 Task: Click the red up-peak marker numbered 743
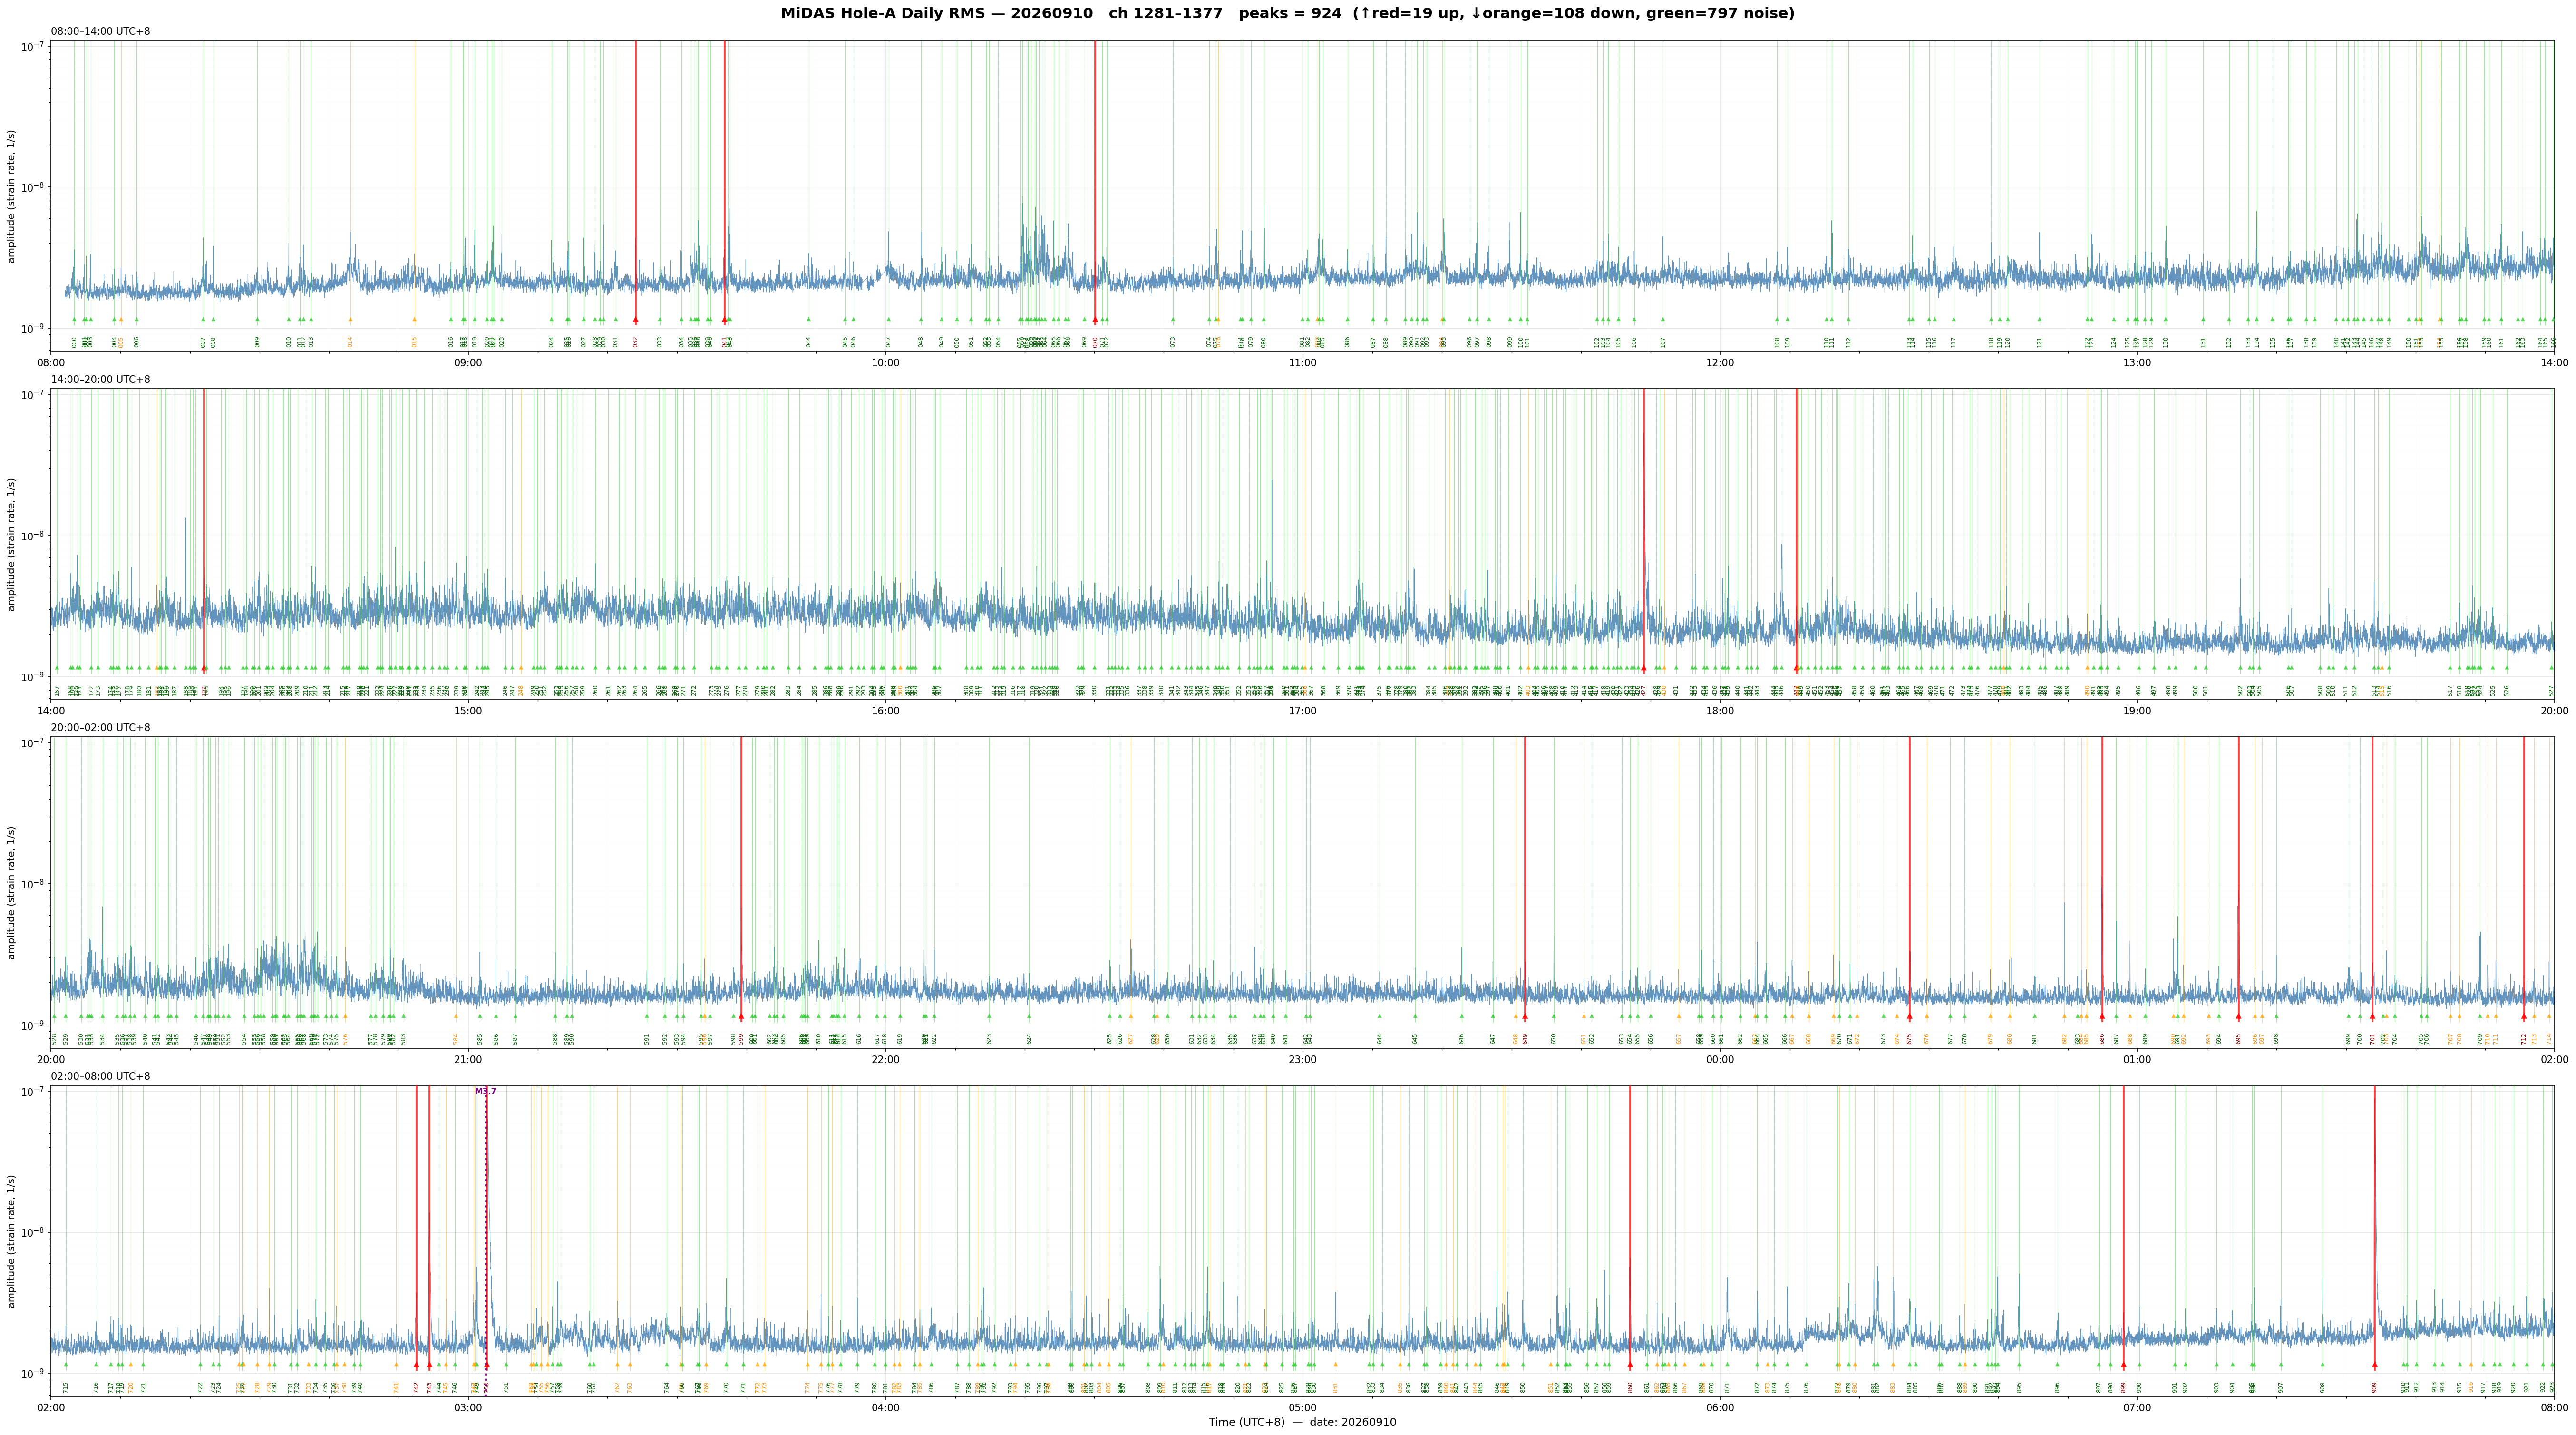coord(429,1365)
